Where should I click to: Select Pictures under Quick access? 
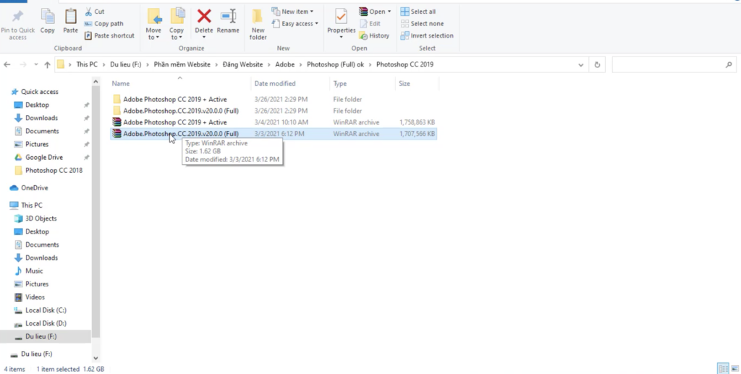pos(37,144)
